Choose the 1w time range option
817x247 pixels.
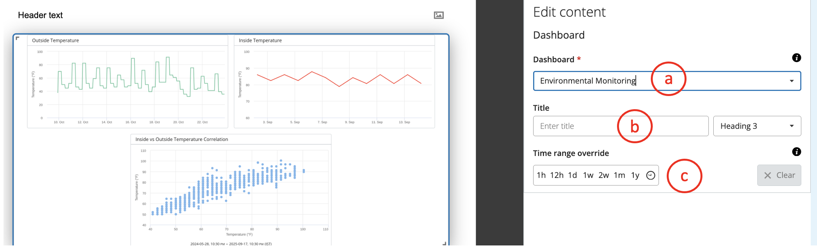(588, 175)
